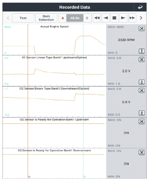Fast forward the recorded data

[x=132, y=18]
